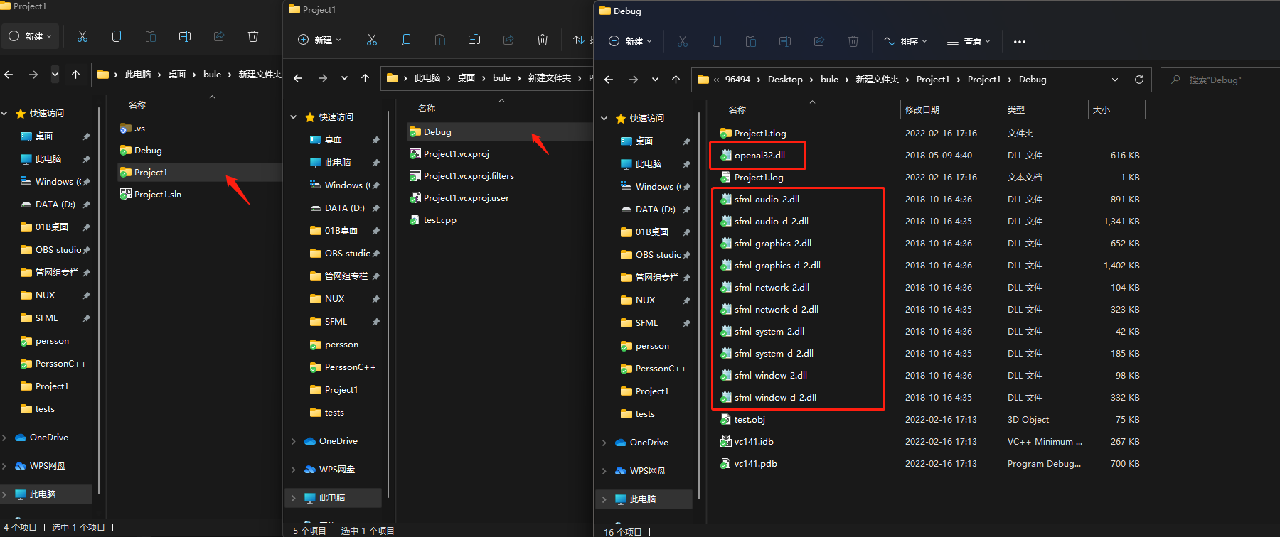This screenshot has width=1280, height=537.
Task: Click Rename icon in middle Project1 window toolbar
Action: [x=474, y=40]
